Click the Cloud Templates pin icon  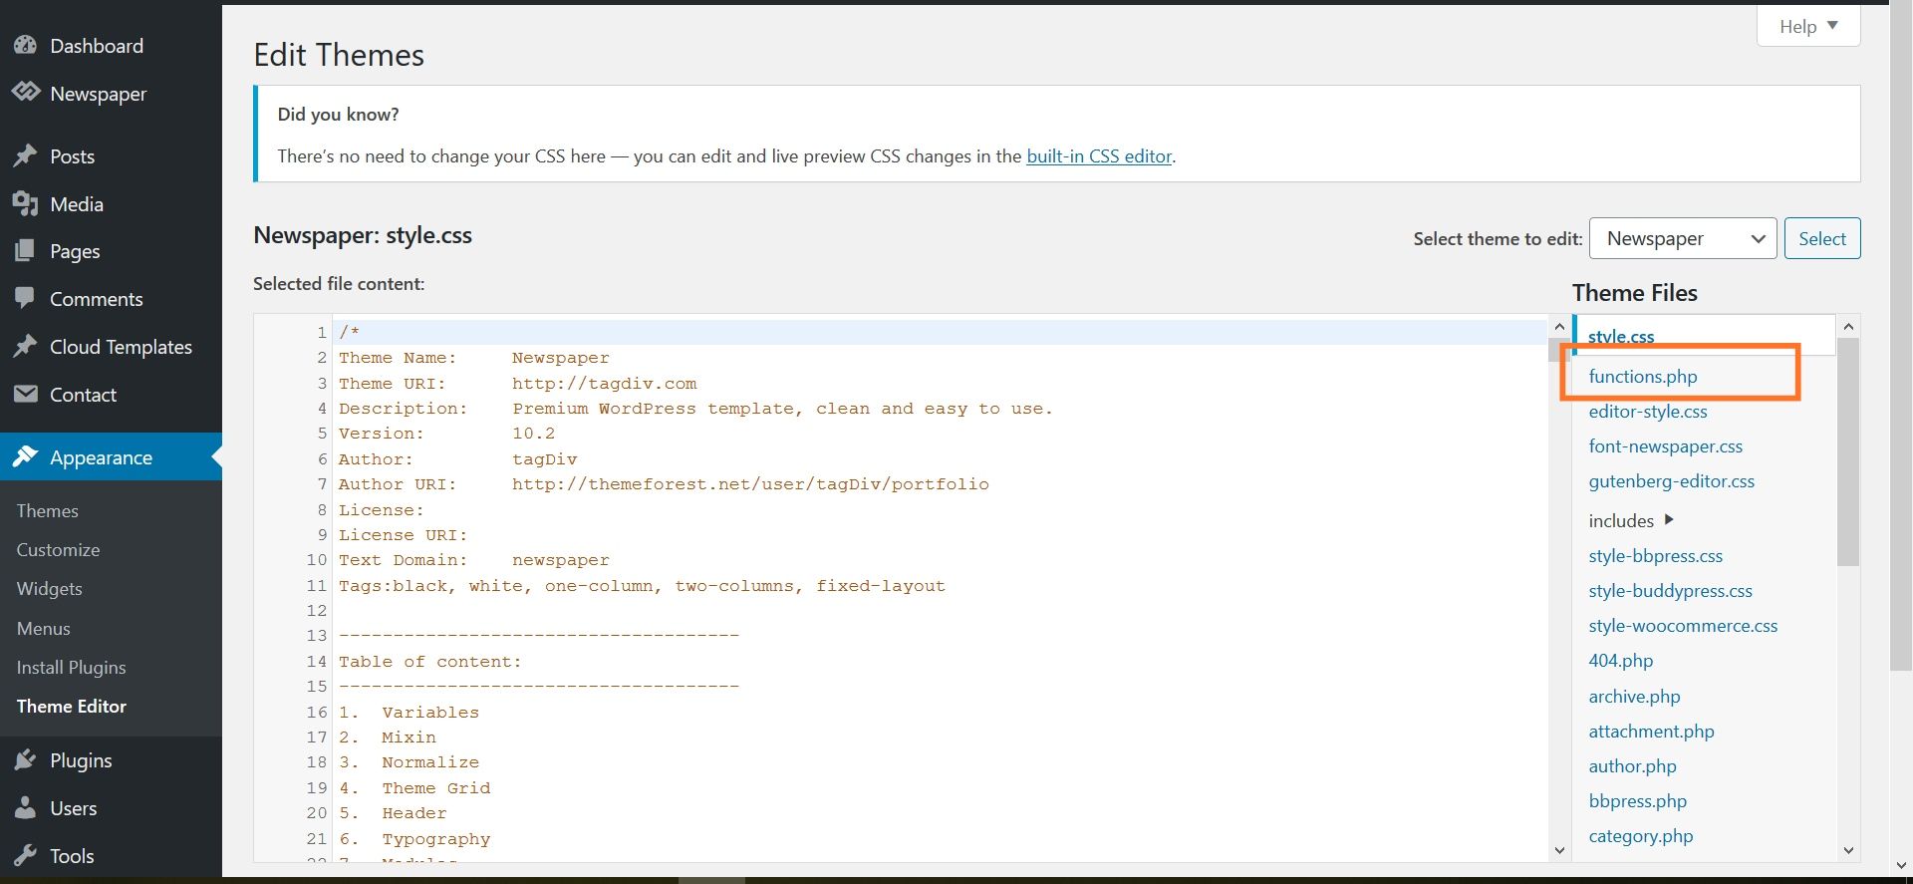[25, 346]
